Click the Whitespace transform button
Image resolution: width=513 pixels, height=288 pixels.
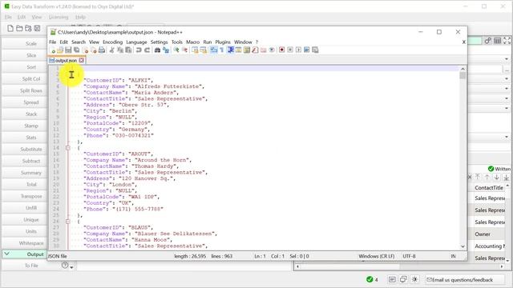pyautogui.click(x=31, y=243)
